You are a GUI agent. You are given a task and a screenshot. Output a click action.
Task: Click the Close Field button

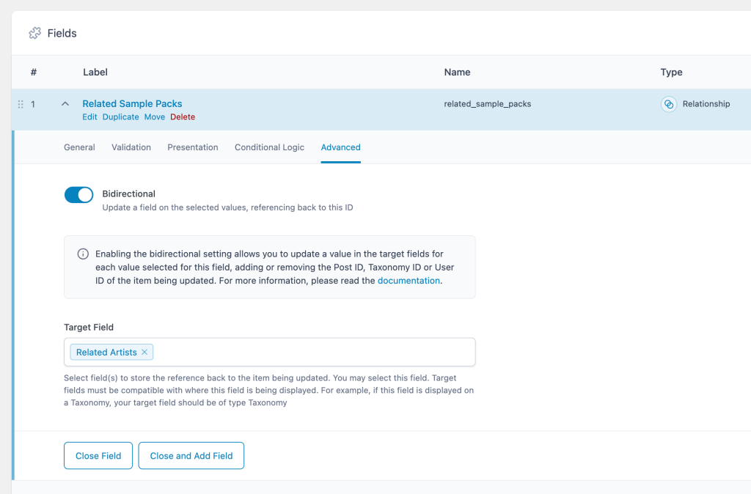click(98, 456)
